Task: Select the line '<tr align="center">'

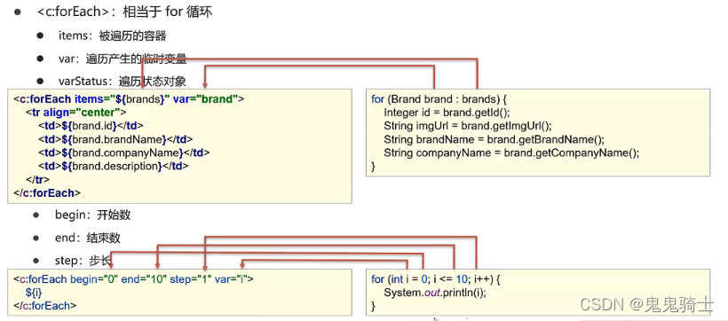Action: pos(76,113)
